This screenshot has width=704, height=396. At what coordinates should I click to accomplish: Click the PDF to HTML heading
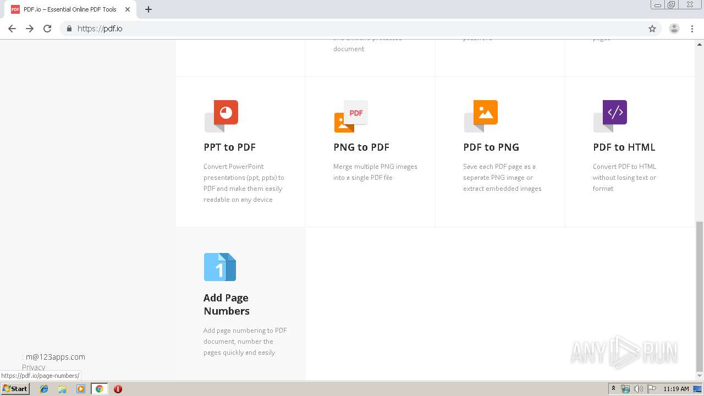coord(624,147)
